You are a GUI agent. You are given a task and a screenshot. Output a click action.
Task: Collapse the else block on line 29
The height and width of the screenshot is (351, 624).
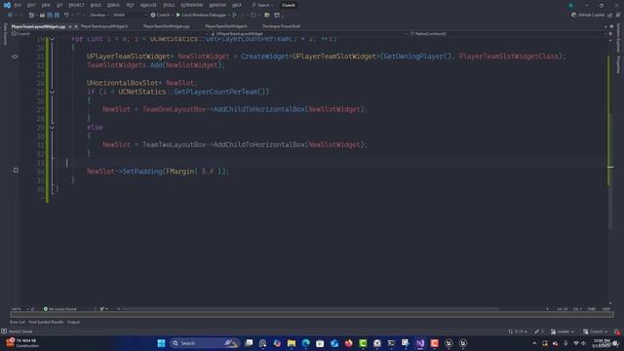click(52, 128)
